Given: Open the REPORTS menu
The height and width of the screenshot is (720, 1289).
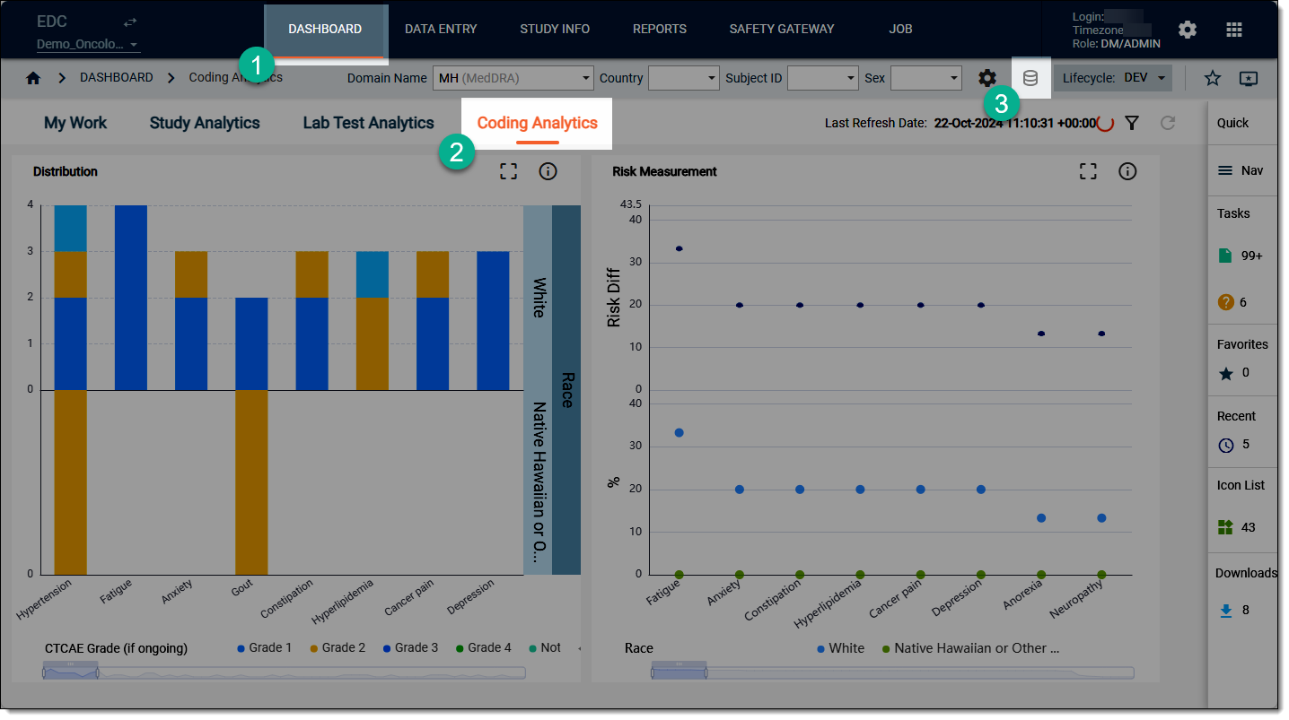Looking at the screenshot, I should (660, 30).
